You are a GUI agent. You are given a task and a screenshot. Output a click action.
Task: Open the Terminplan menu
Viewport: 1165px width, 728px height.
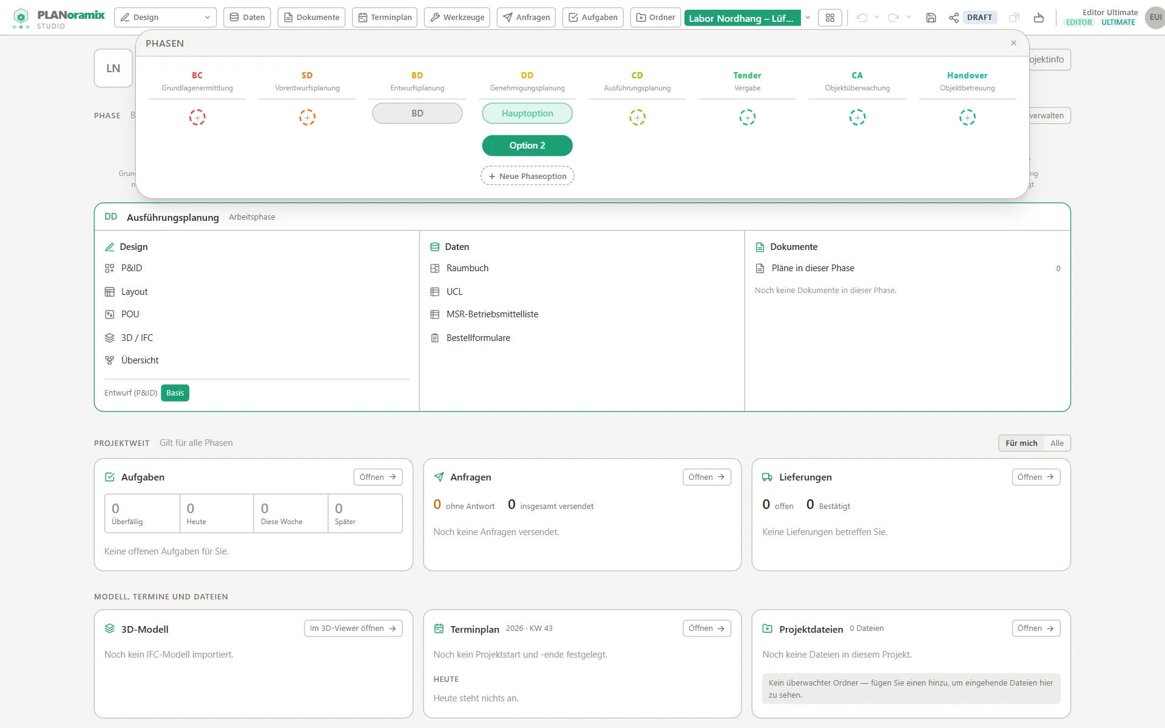pos(385,18)
